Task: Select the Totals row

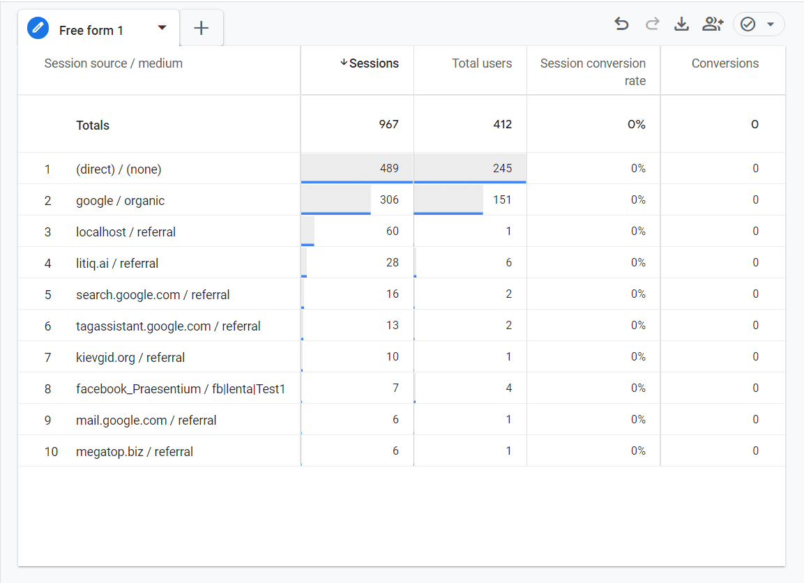Action: (93, 125)
